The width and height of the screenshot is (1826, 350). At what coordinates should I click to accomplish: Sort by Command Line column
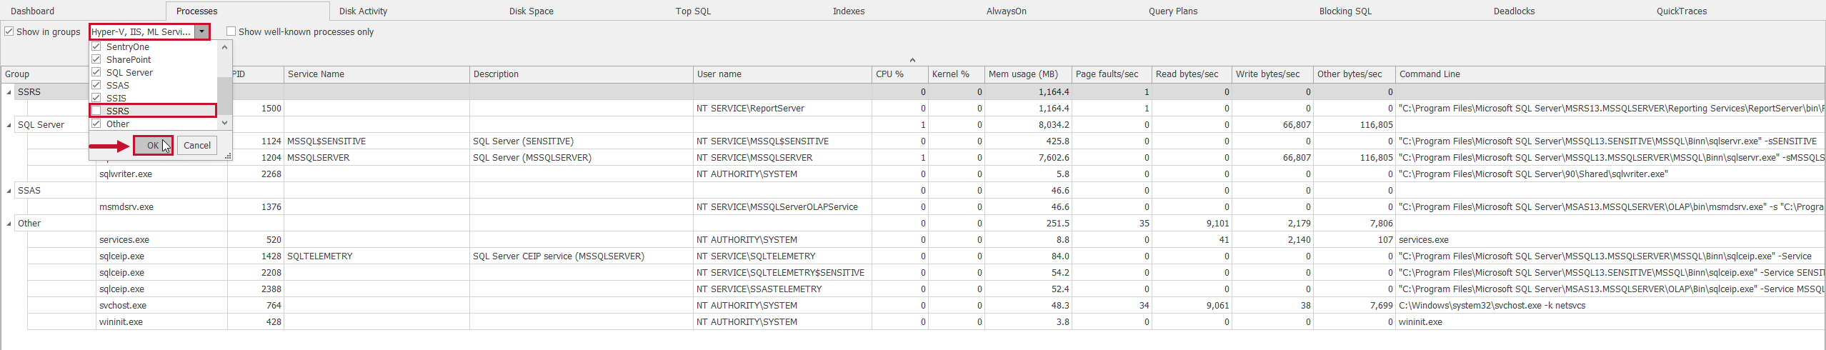pyautogui.click(x=1610, y=74)
